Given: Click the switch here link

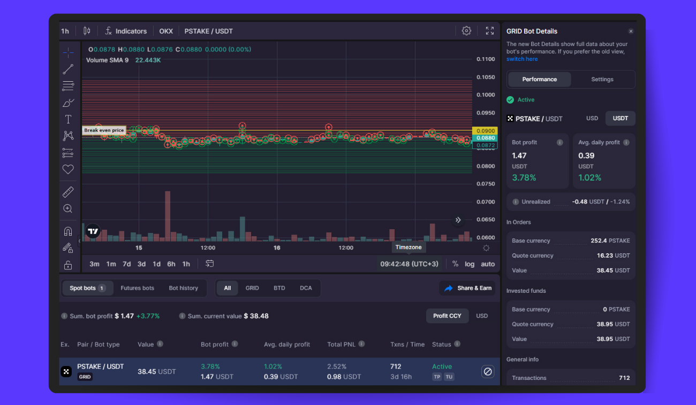Looking at the screenshot, I should 522,59.
